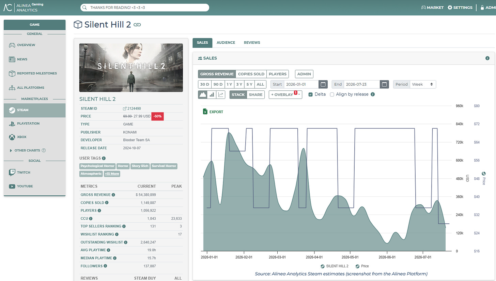Open the Start date calendar picker

(323, 84)
